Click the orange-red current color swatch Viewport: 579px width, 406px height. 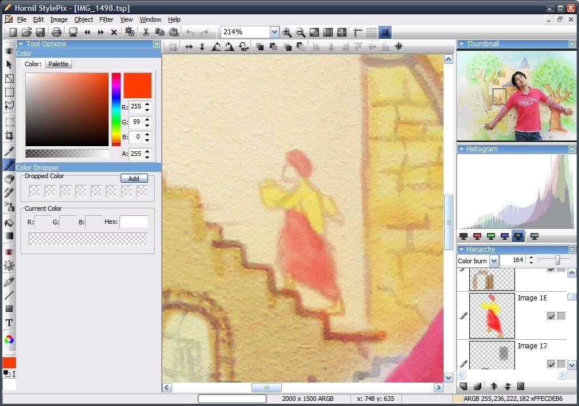[x=137, y=85]
